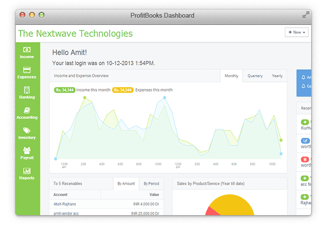Click the first notification bell icon
The image size is (326, 229).
(x=304, y=77)
